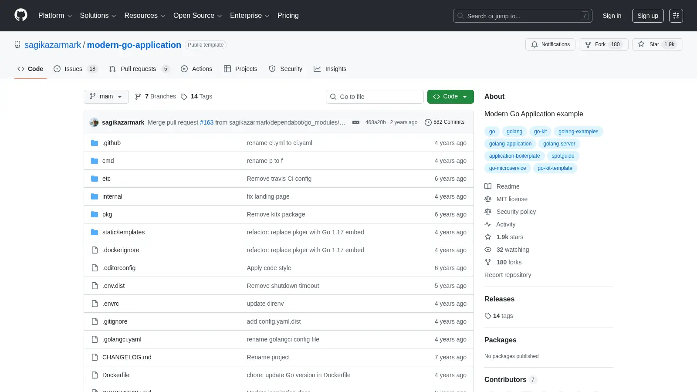
Task: Open the .gitignore file icon
Action: [95, 321]
